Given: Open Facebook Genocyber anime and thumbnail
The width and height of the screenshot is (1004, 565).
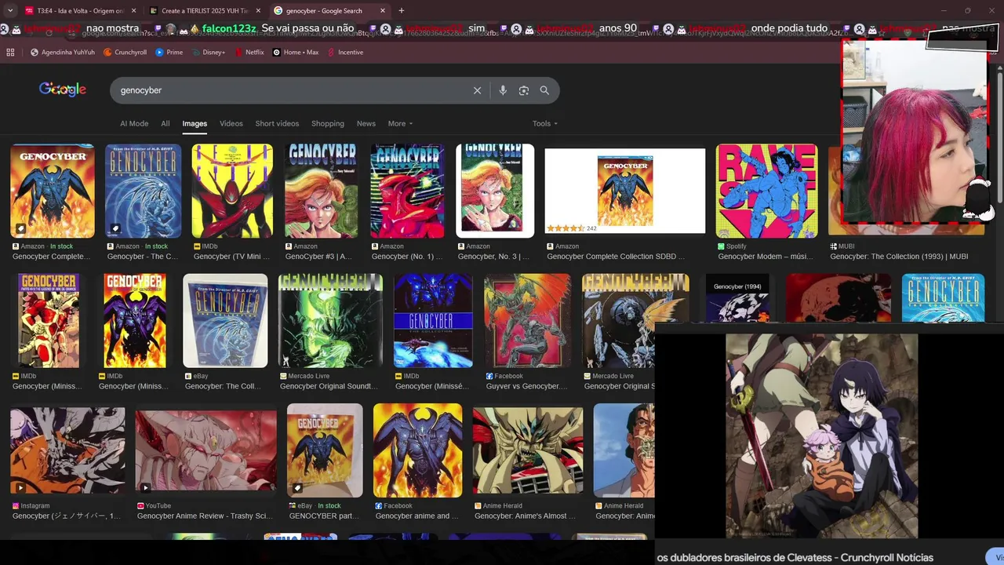Looking at the screenshot, I should pos(418,450).
